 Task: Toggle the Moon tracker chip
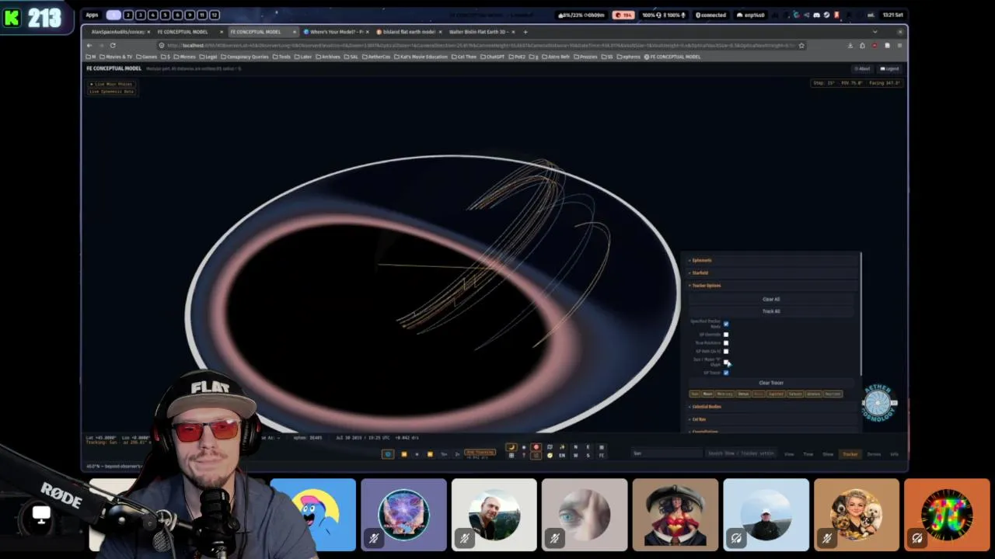[x=707, y=394]
